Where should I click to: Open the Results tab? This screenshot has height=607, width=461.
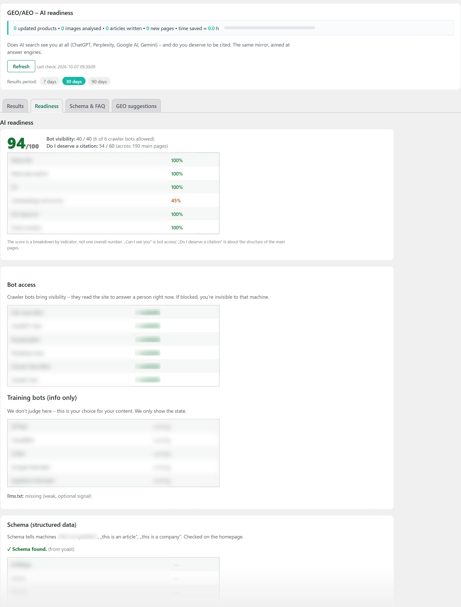(15, 106)
